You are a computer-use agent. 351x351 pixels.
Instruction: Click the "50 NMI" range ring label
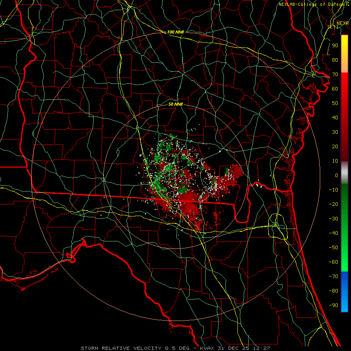(x=175, y=104)
